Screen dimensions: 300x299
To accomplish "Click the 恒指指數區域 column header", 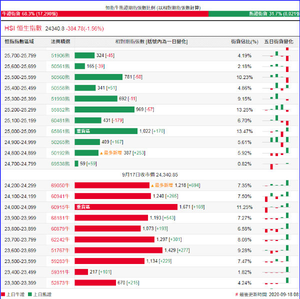I will point(19,41).
